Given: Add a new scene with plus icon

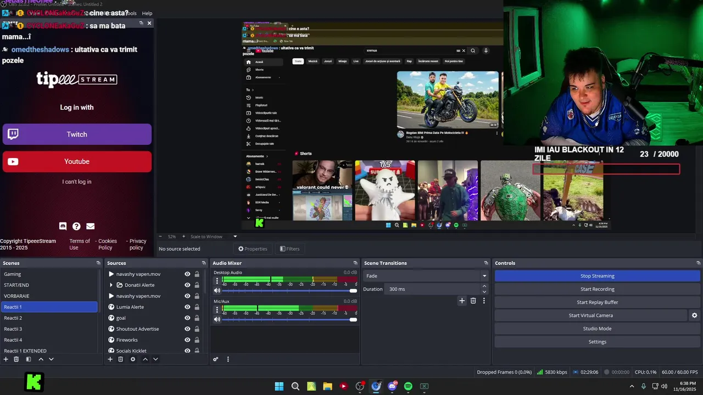Looking at the screenshot, I should pos(6,359).
